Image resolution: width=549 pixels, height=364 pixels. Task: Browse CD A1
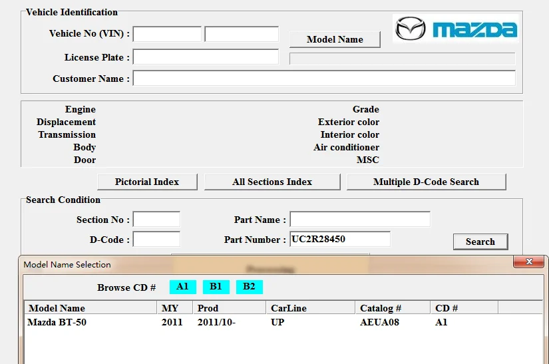pos(182,287)
